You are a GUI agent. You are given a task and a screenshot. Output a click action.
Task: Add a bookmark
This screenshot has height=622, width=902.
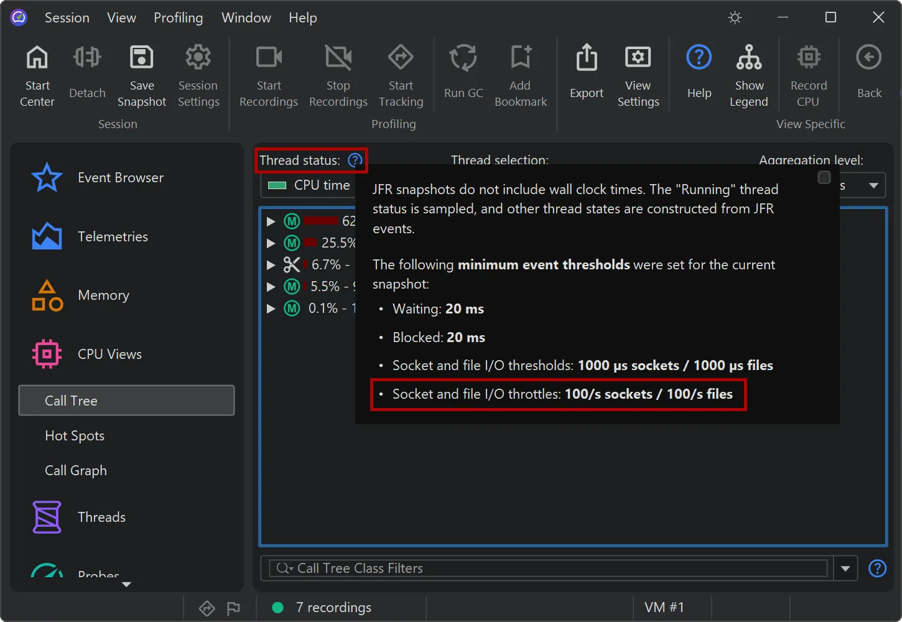(520, 73)
